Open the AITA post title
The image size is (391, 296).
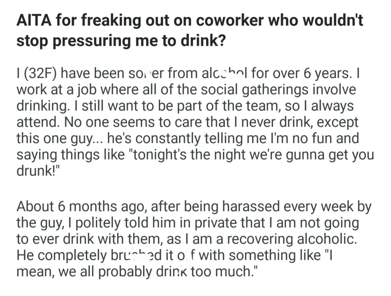(x=189, y=30)
